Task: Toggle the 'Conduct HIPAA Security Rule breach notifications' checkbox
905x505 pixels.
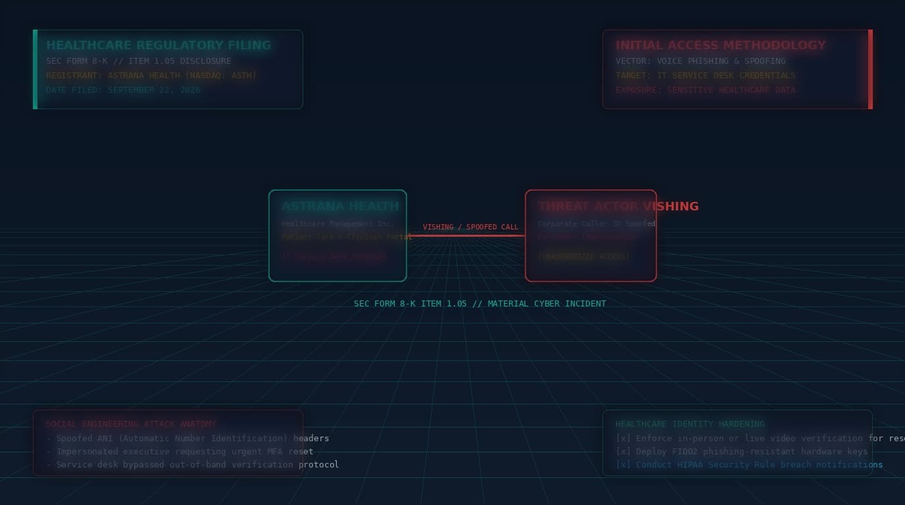Action: pyautogui.click(x=623, y=465)
